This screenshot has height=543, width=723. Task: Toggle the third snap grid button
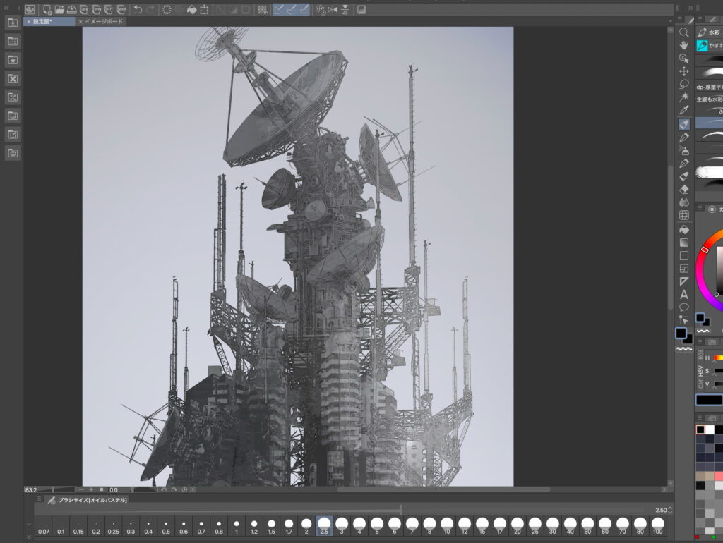[304, 10]
